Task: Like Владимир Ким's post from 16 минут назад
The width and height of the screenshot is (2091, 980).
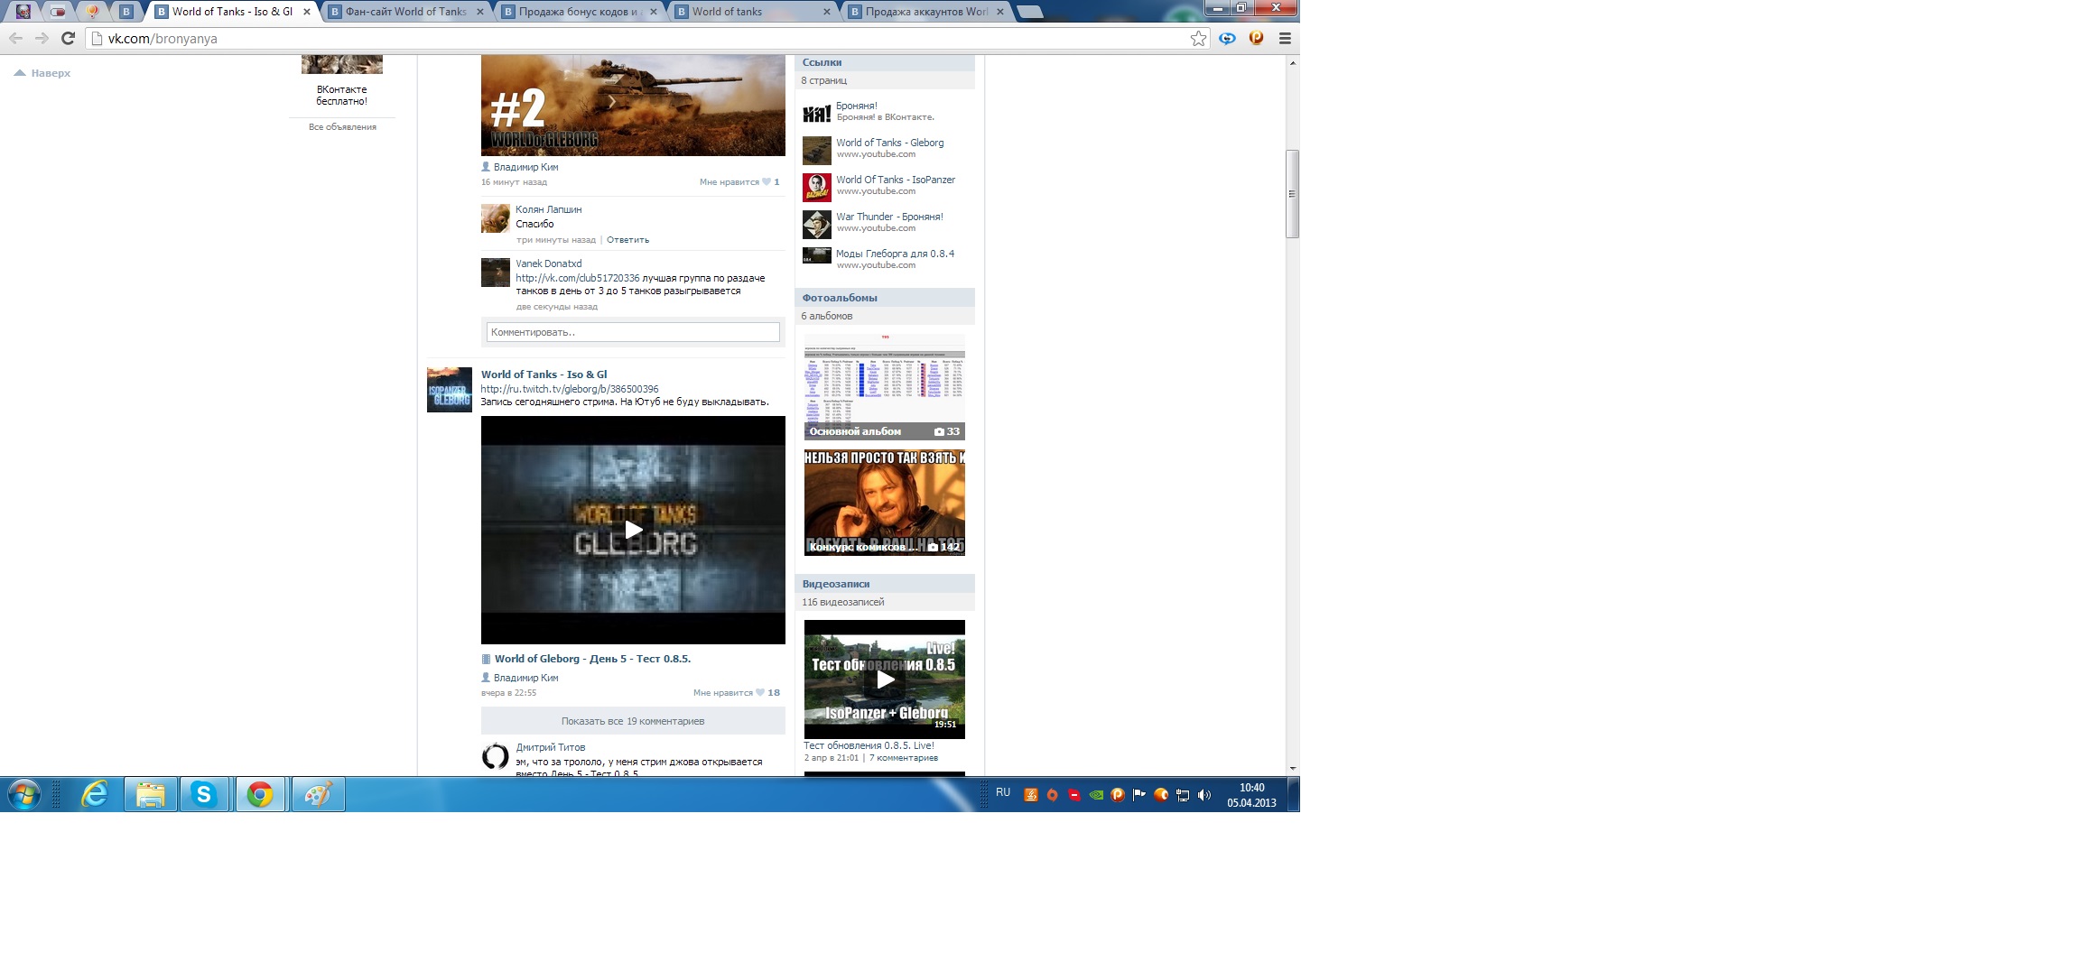Action: coord(767,182)
